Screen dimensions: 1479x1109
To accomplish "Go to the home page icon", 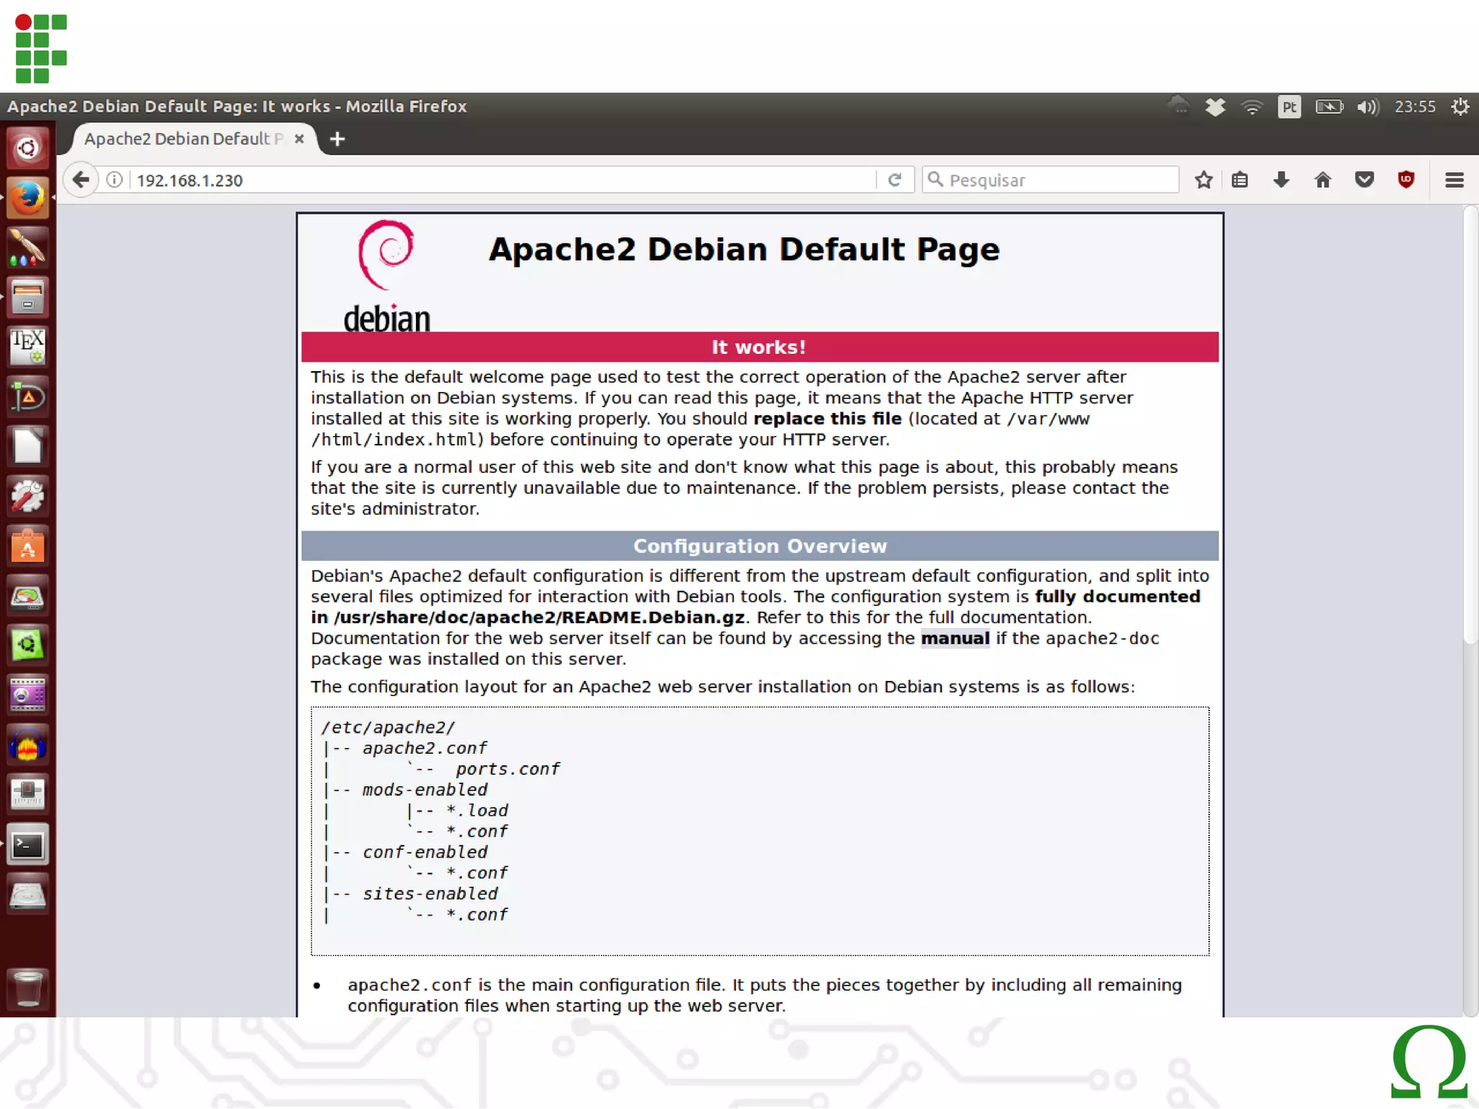I will tap(1322, 180).
